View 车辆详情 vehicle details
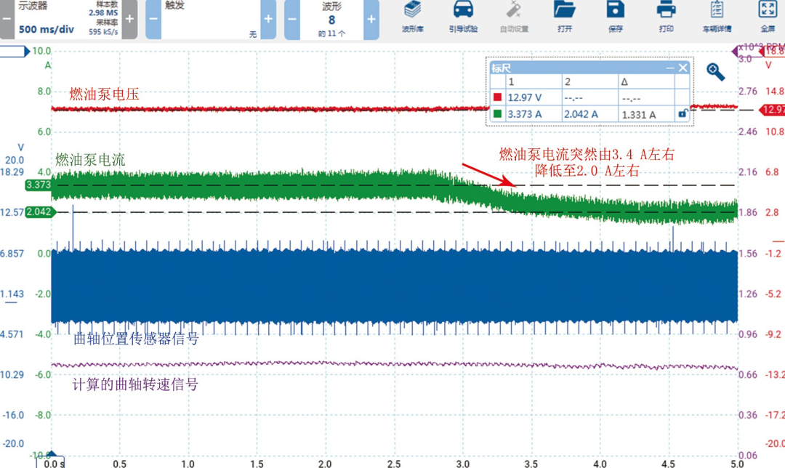Image resolution: width=785 pixels, height=468 pixels. 718,18
